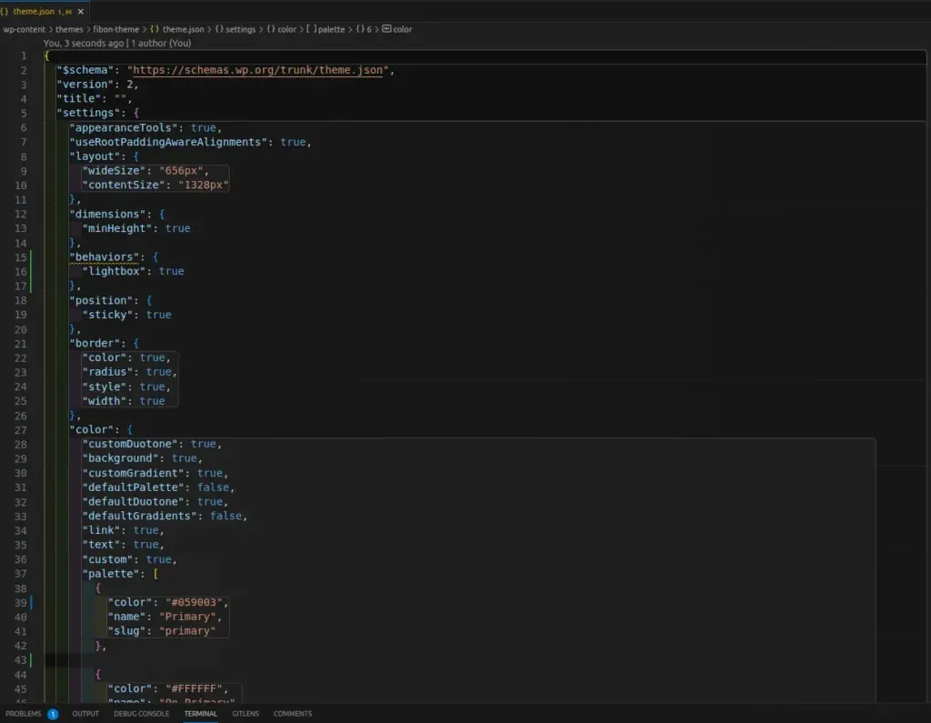This screenshot has height=723, width=931.
Task: Click the "#059003" color value
Action: point(194,602)
